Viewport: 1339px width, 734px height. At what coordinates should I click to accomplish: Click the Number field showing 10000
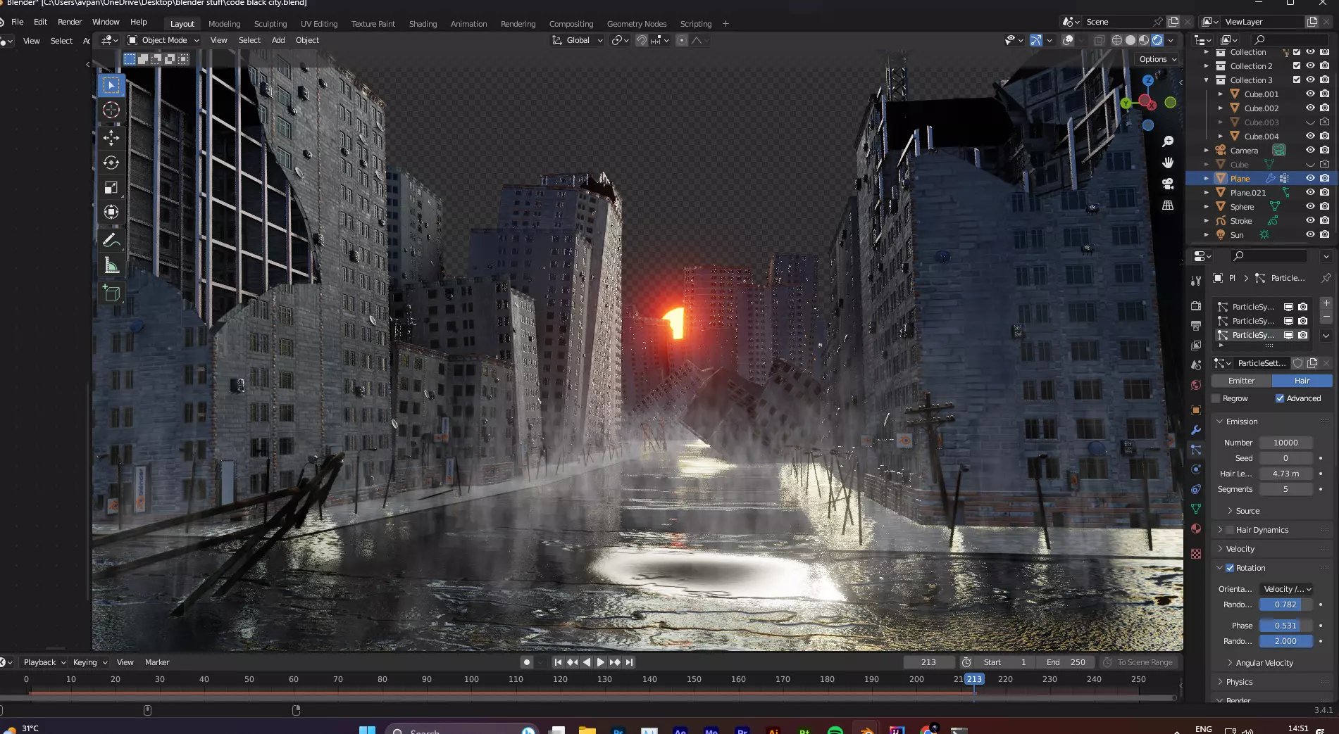click(x=1285, y=443)
